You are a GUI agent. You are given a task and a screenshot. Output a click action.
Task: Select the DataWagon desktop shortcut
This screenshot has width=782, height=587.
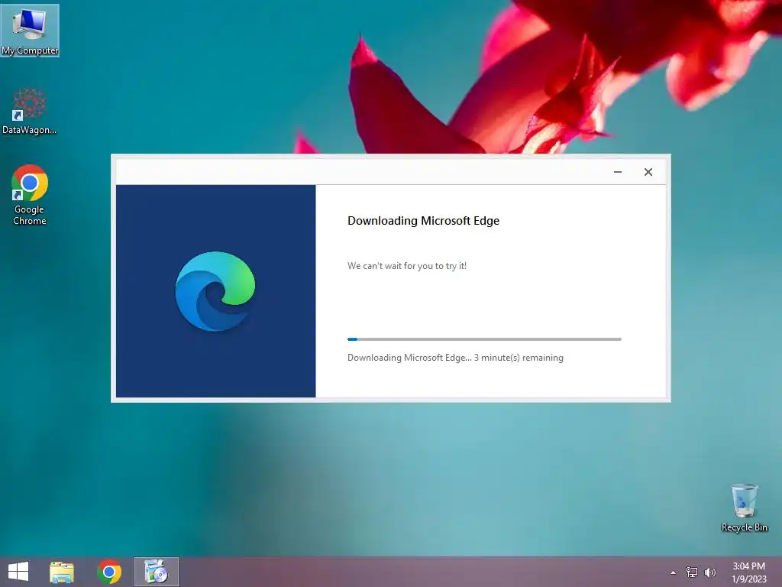[x=29, y=111]
